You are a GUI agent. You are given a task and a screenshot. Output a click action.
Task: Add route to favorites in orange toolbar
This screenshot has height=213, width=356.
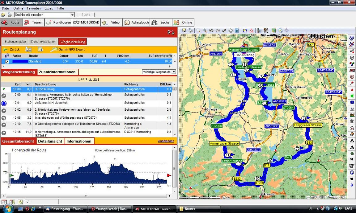(40, 49)
